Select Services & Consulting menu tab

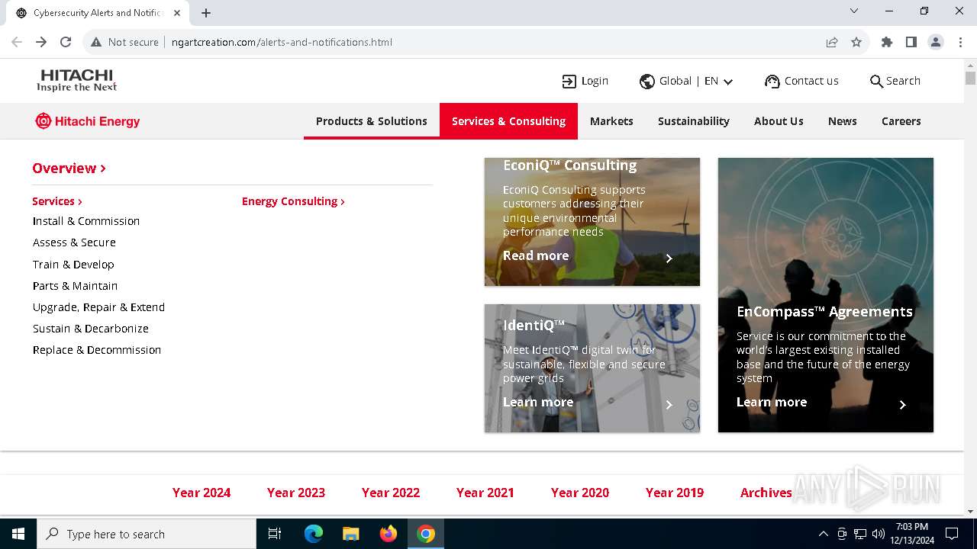pyautogui.click(x=508, y=121)
